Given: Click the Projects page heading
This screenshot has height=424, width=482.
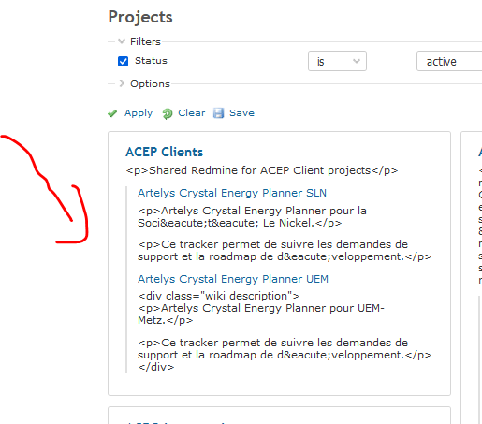Looking at the screenshot, I should [x=140, y=17].
